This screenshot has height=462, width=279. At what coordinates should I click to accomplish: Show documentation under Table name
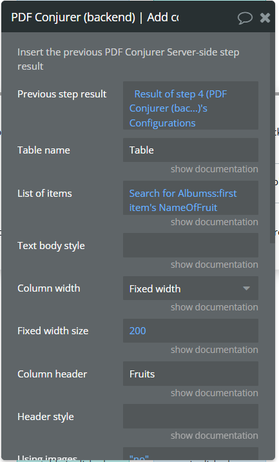coord(215,169)
